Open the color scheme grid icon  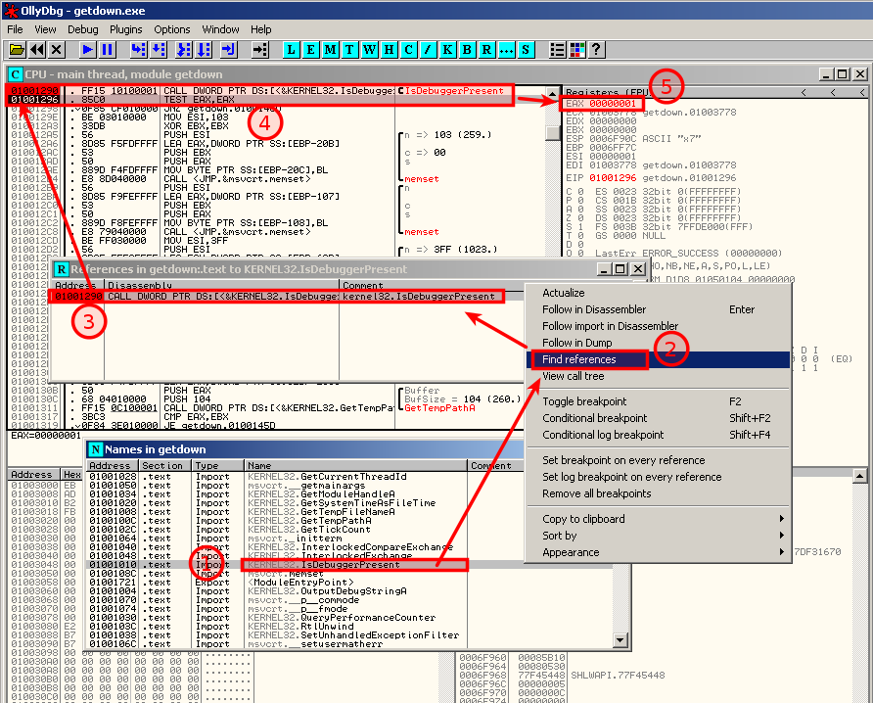576,49
